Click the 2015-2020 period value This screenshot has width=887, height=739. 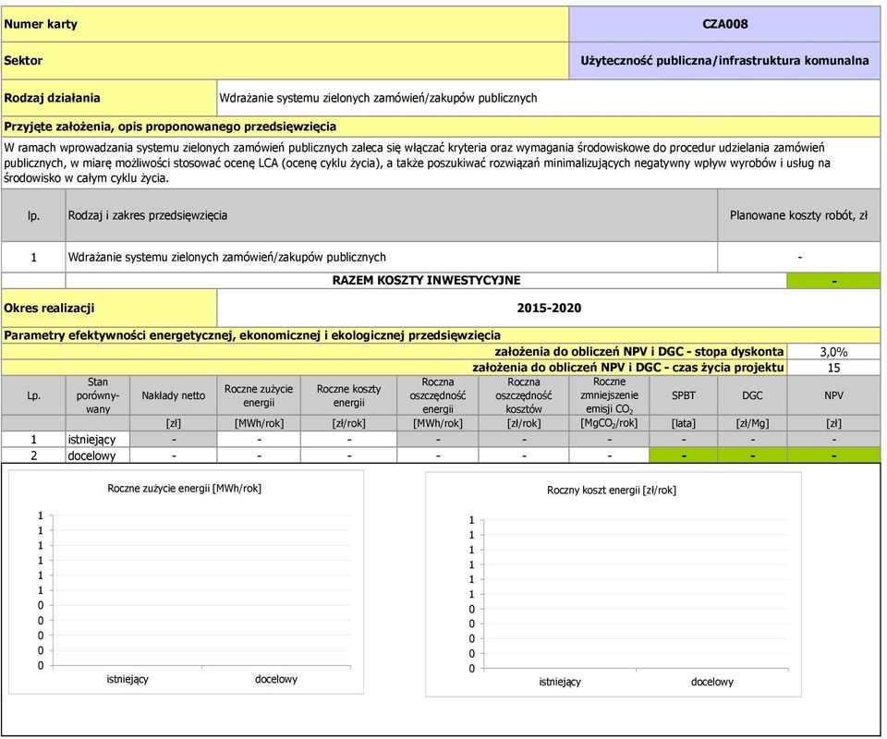(x=549, y=309)
